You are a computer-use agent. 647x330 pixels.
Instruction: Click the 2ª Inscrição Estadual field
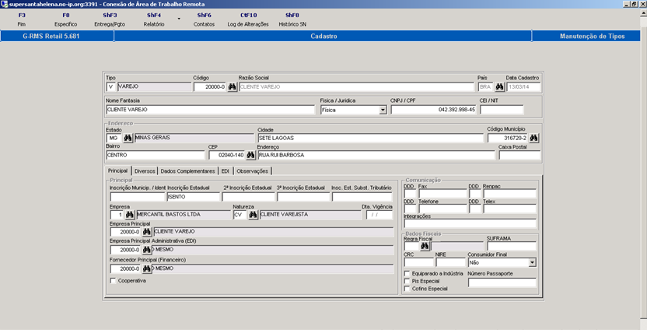tap(248, 197)
